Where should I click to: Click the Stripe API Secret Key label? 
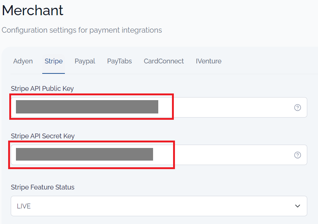(x=43, y=136)
